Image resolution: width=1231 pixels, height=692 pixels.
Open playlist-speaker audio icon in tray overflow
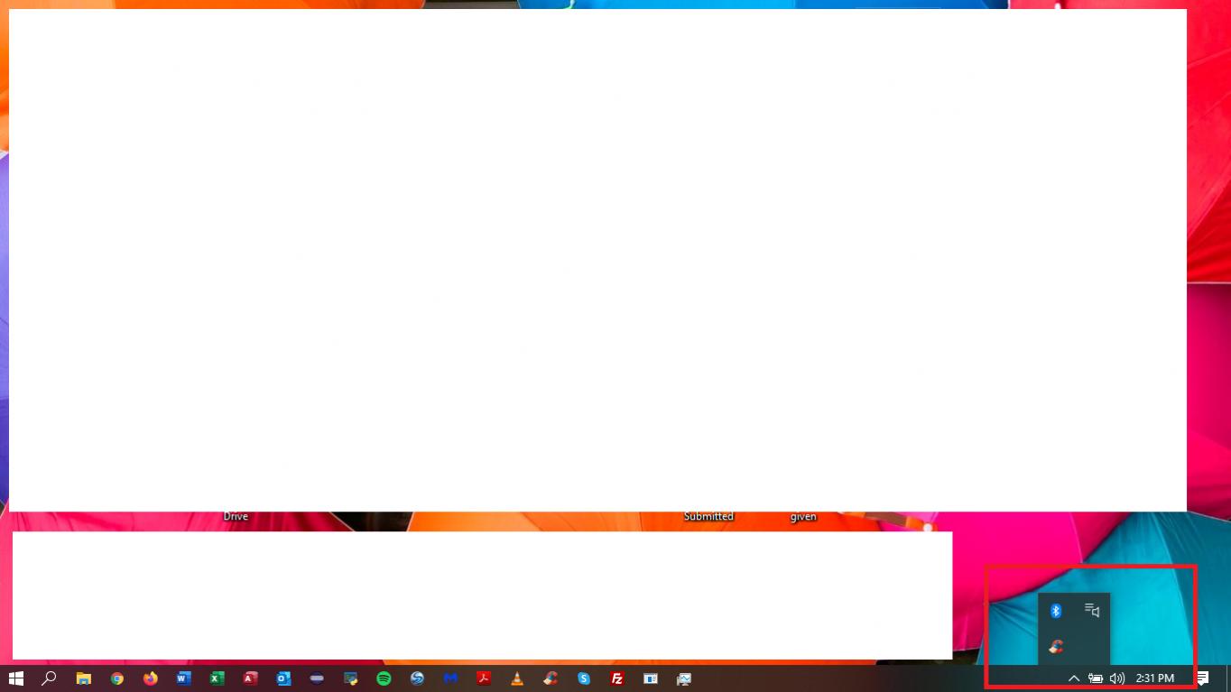click(1092, 611)
